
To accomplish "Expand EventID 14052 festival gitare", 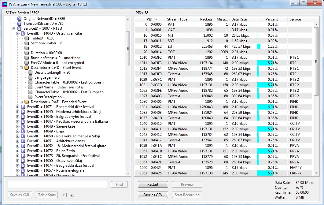I will tap(17, 146).
